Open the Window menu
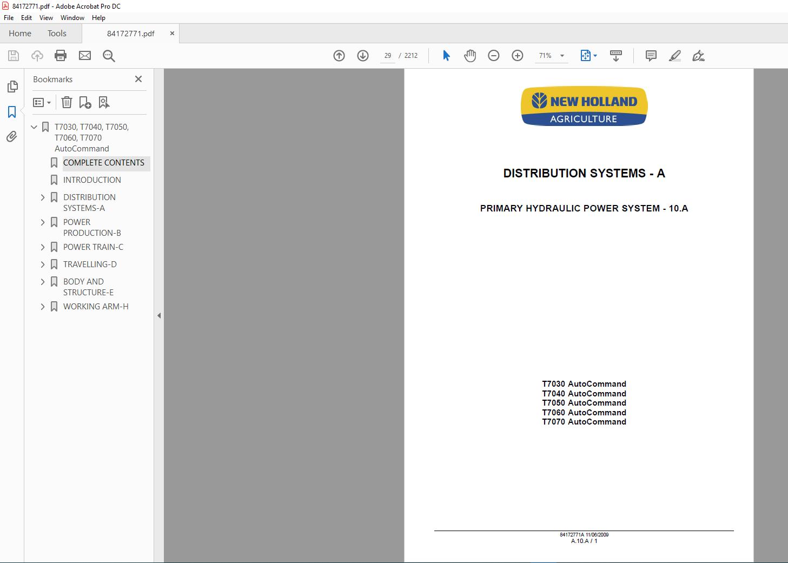 72,18
